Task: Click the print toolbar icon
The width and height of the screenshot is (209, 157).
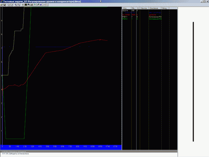Action: [32, 5]
